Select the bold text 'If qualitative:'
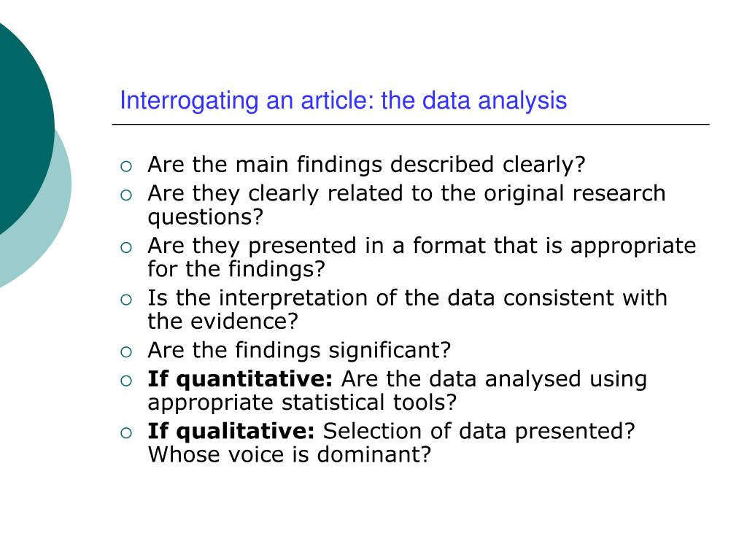The height and width of the screenshot is (560, 747). tap(231, 432)
